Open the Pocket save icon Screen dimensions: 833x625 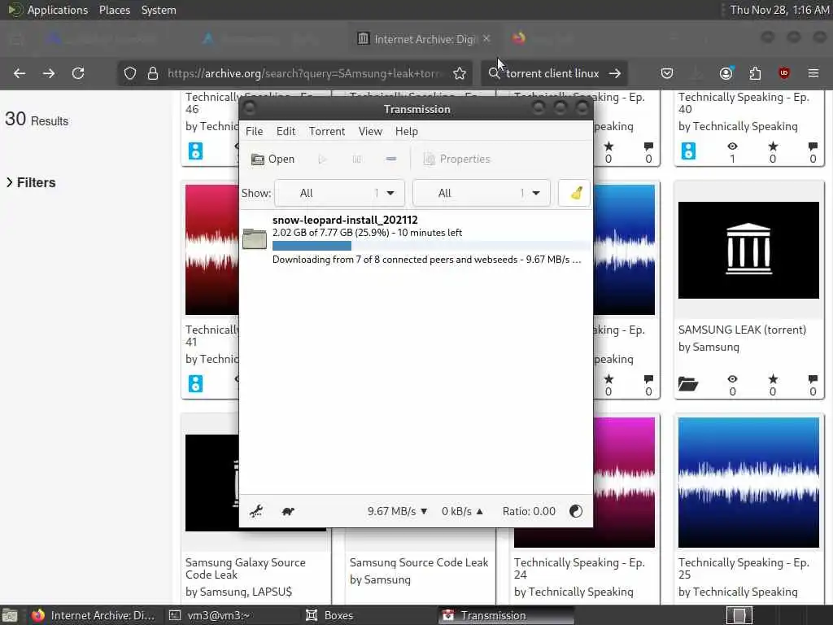(x=667, y=73)
